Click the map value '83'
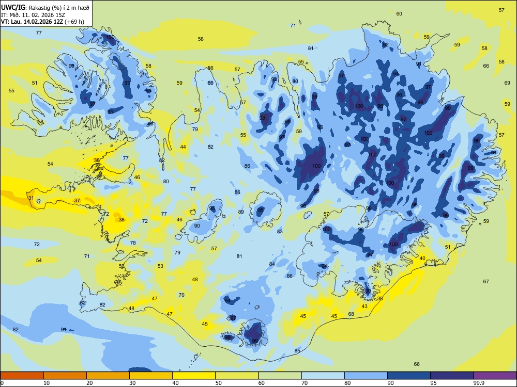The image size is (517, 387). click(x=280, y=231)
